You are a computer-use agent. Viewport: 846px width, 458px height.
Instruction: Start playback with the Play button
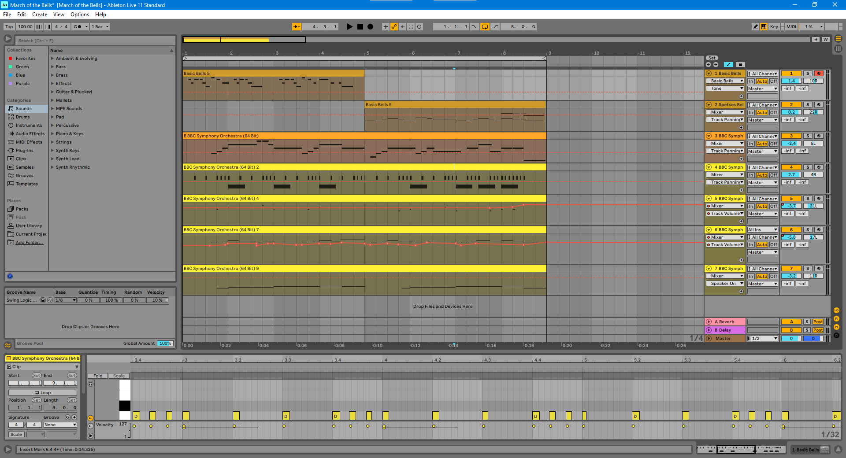pos(350,27)
